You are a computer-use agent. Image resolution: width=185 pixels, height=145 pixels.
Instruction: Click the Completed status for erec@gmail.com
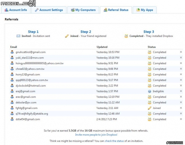(x=160, y=97)
